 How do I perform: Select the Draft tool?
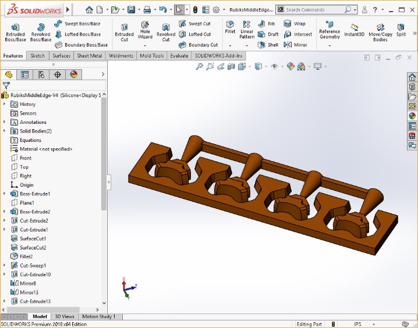[x=268, y=34]
